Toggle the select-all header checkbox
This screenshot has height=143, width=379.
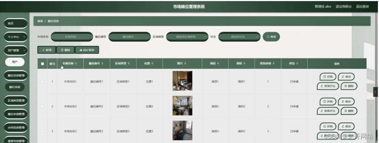[43, 64]
